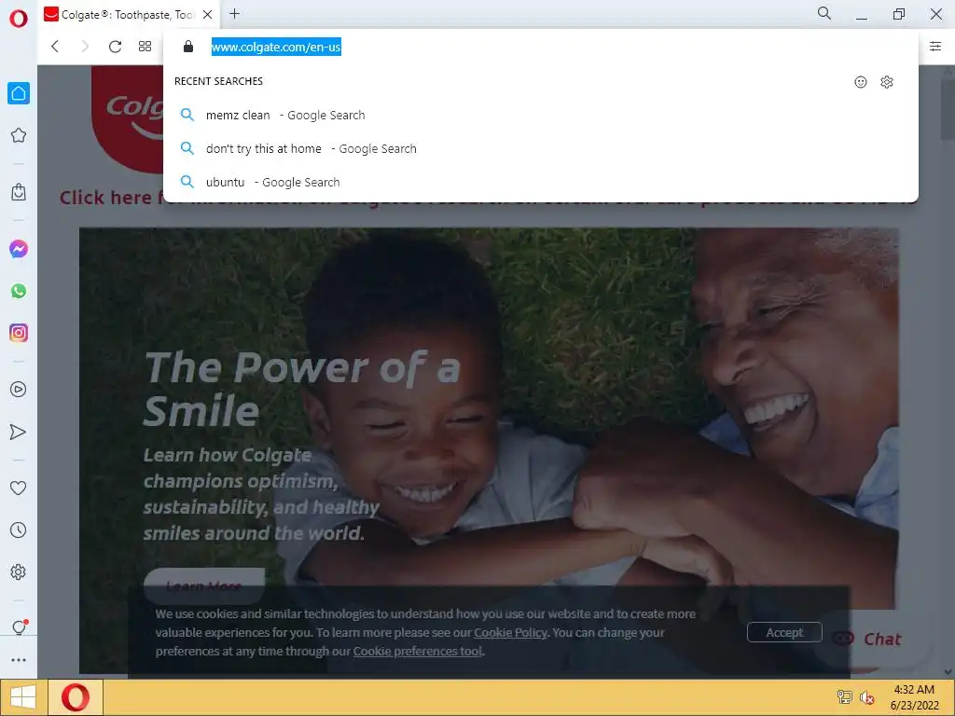
Task: Open WhatsApp in the sidebar
Action: coord(19,291)
